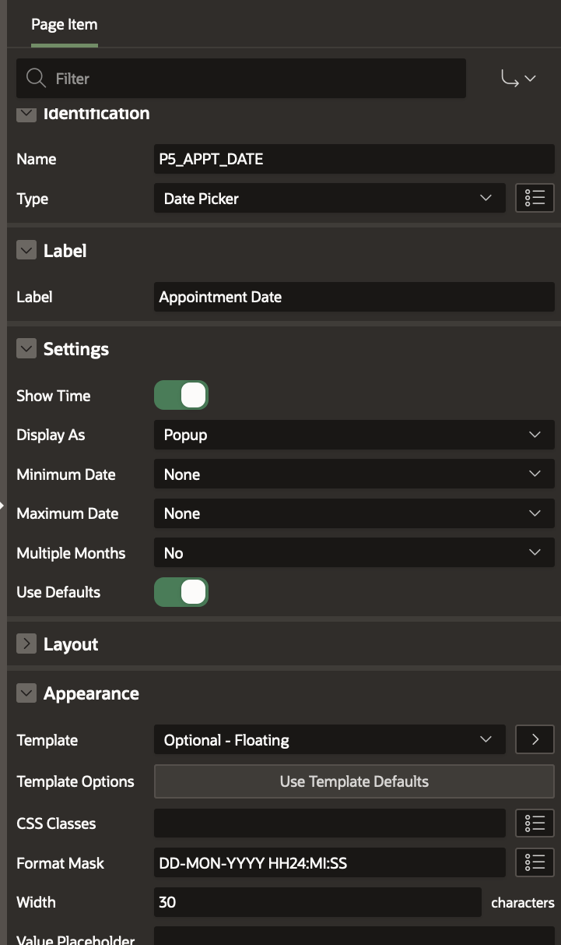Open the Display As dropdown
Screen dimensions: 561x945
354,435
